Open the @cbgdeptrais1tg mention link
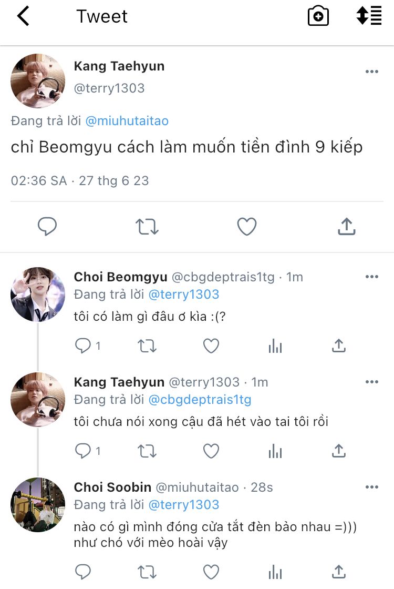Image resolution: width=394 pixels, height=589 pixels. pyautogui.click(x=200, y=400)
